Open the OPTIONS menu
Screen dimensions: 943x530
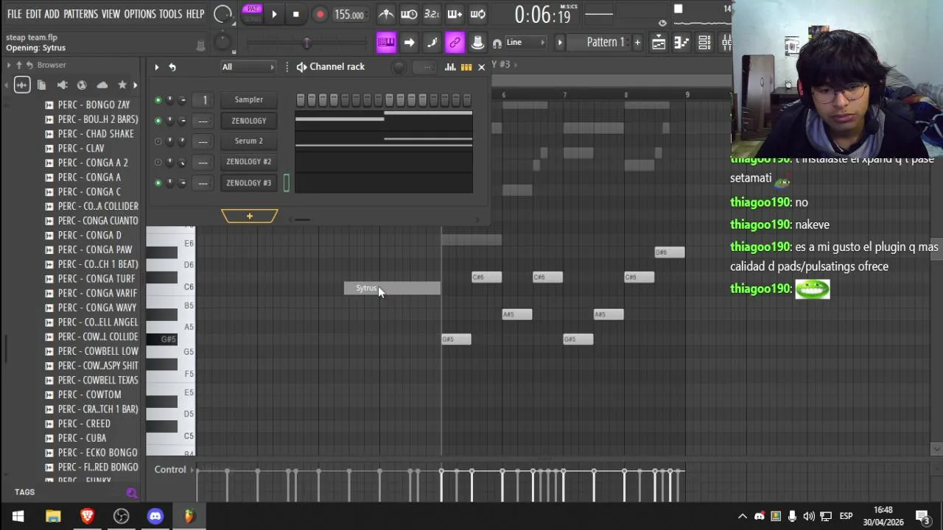[140, 14]
